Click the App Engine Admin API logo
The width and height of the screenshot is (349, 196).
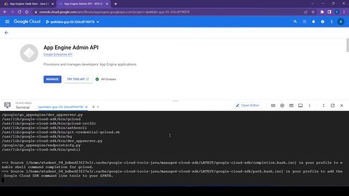[x=29, y=53]
